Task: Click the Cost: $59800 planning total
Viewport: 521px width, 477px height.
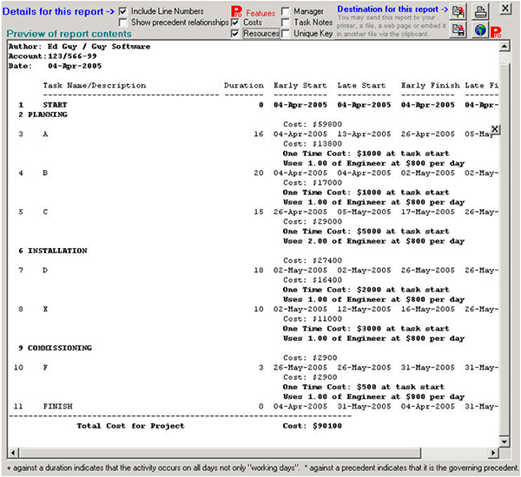Action: [313, 125]
